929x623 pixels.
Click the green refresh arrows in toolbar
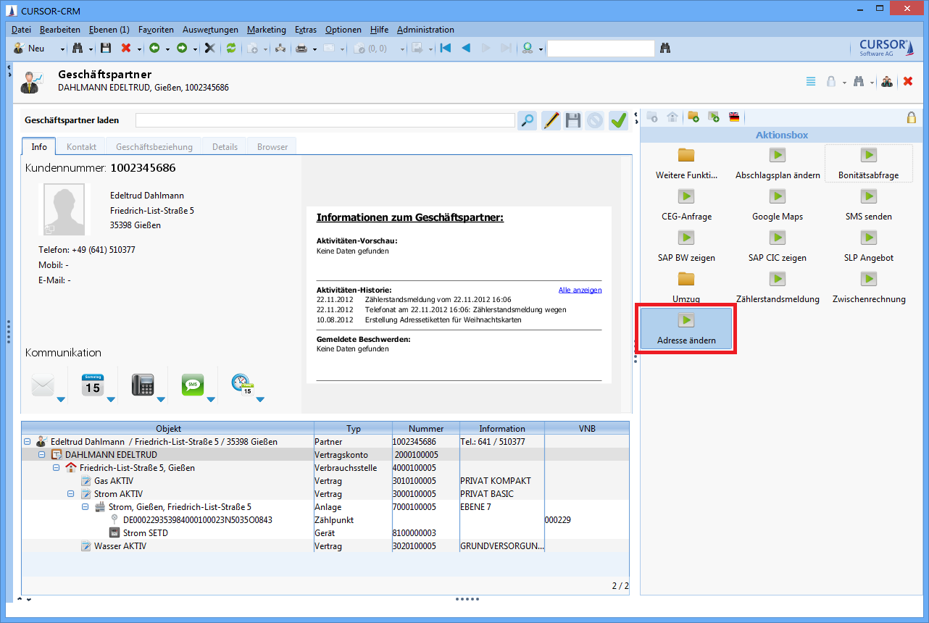point(231,49)
